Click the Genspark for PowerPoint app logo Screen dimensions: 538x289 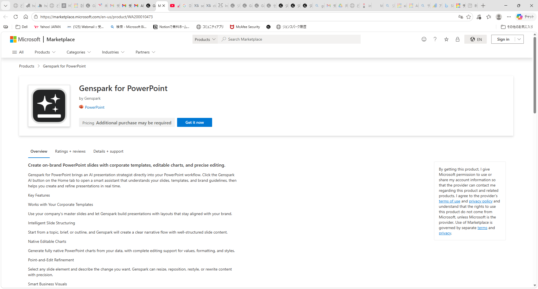(x=49, y=106)
